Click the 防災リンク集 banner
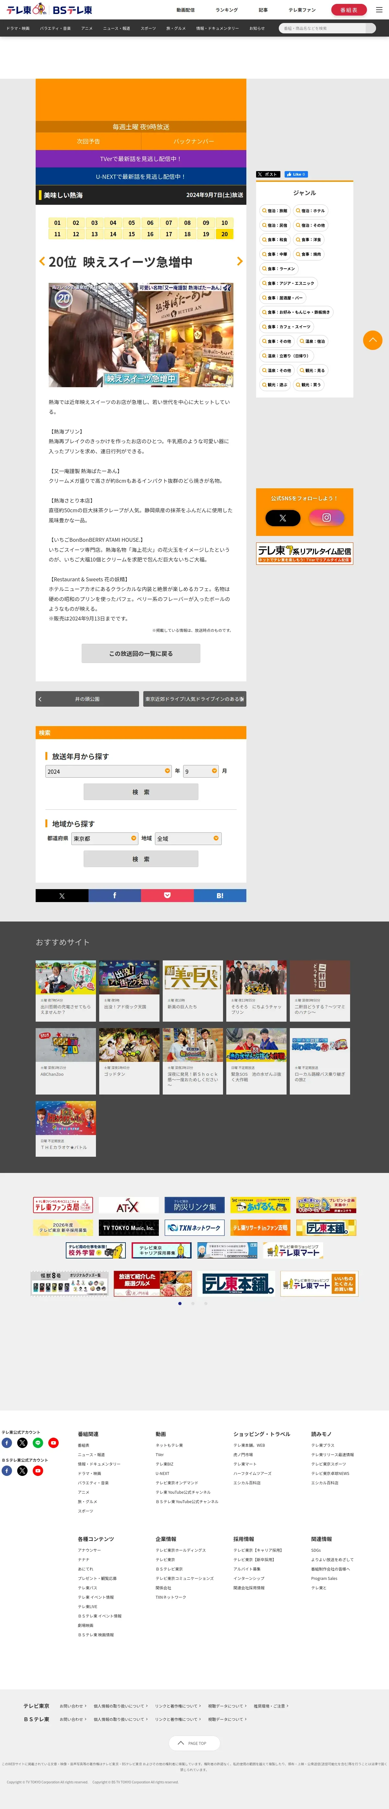The image size is (389, 1809). (194, 1206)
